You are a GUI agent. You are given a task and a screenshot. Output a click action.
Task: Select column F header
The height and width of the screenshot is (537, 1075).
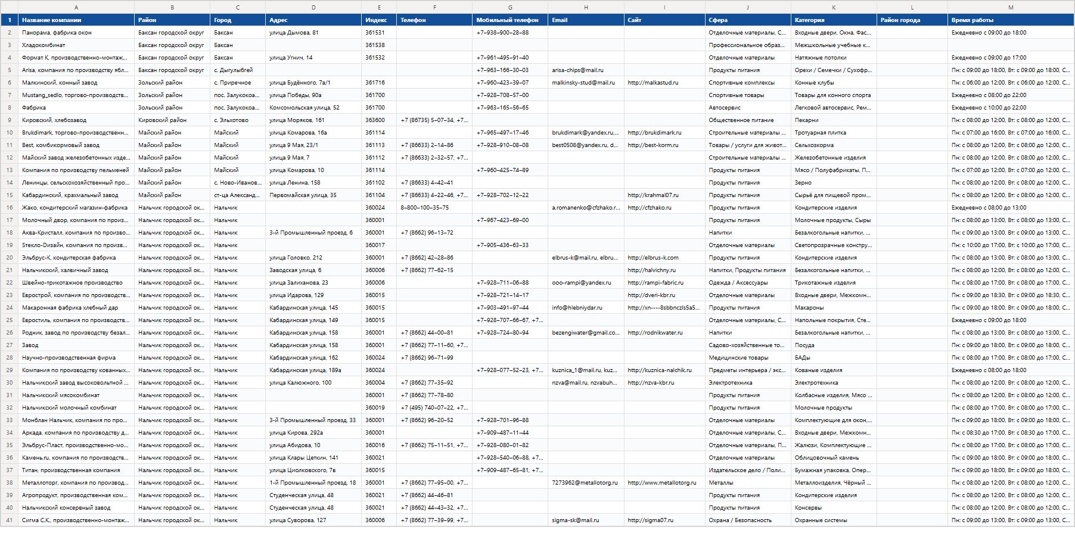tap(434, 7)
